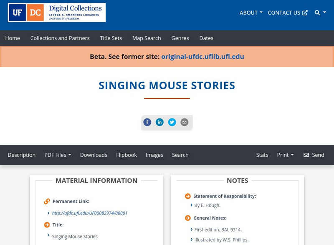Viewport: 334px width, 245px height.
Task: Click the orange arrow beside Statement of Responsibility
Action: point(187,196)
